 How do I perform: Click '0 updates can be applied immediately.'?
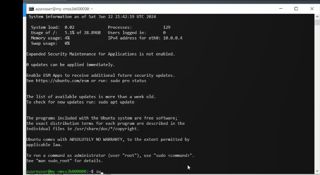click(x=71, y=65)
